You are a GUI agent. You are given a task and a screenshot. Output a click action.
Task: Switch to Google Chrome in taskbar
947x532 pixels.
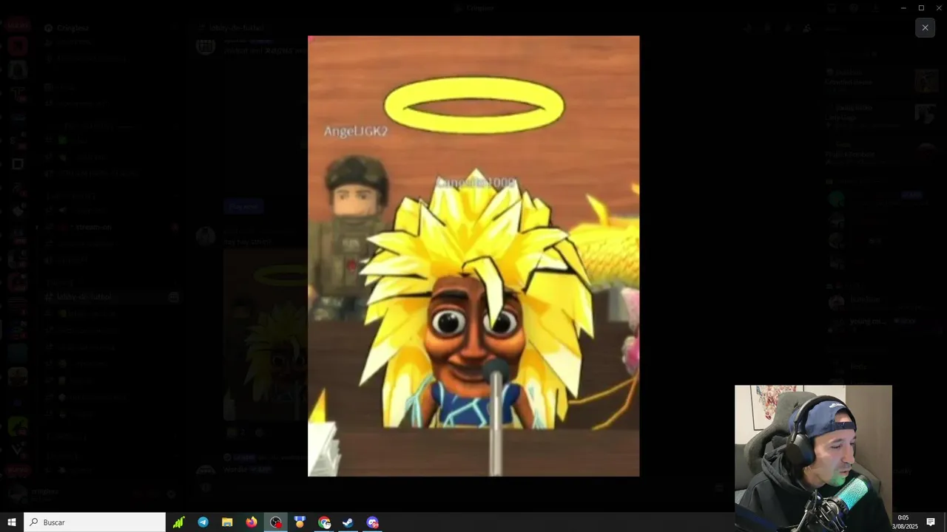(x=324, y=522)
